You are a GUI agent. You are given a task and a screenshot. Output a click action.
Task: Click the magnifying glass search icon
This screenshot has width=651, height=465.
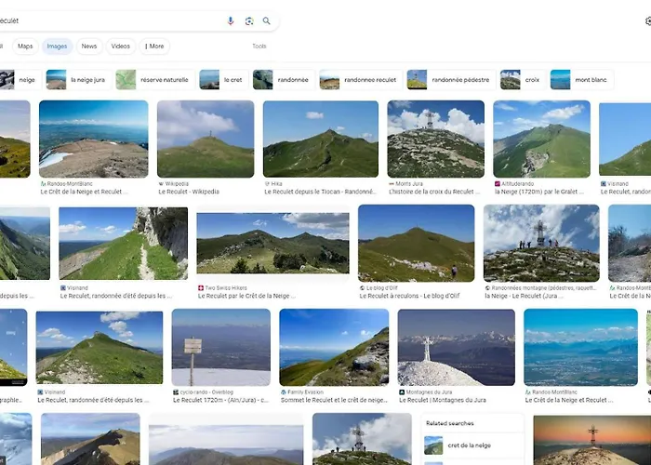click(267, 20)
